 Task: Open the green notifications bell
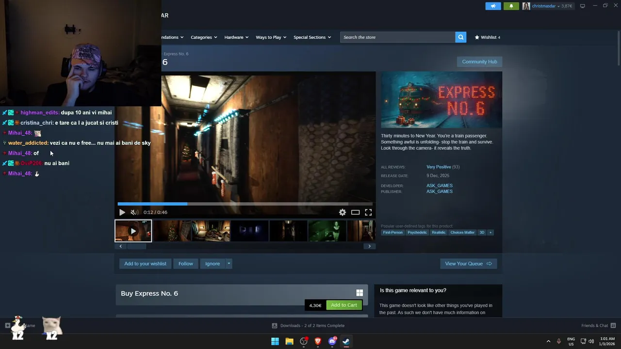tap(511, 6)
